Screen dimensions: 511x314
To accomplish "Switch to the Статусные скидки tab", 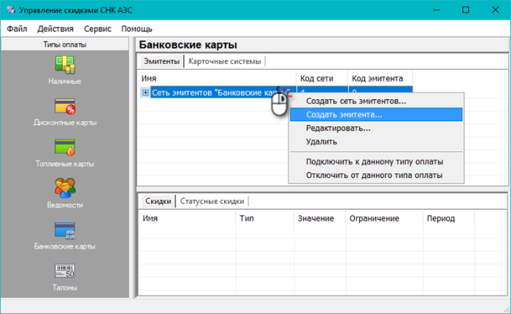I will point(212,201).
